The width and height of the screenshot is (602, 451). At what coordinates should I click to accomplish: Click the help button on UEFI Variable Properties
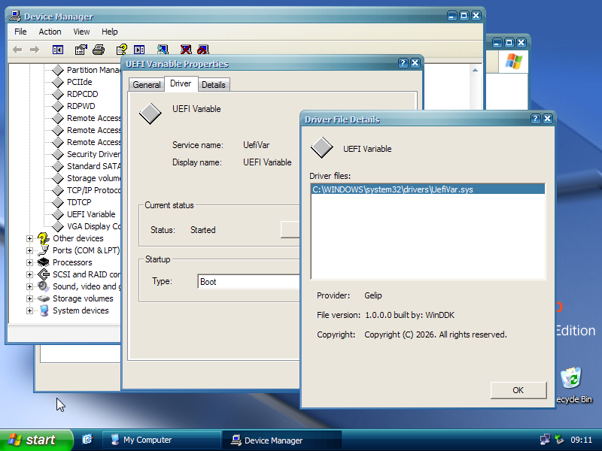tap(403, 63)
